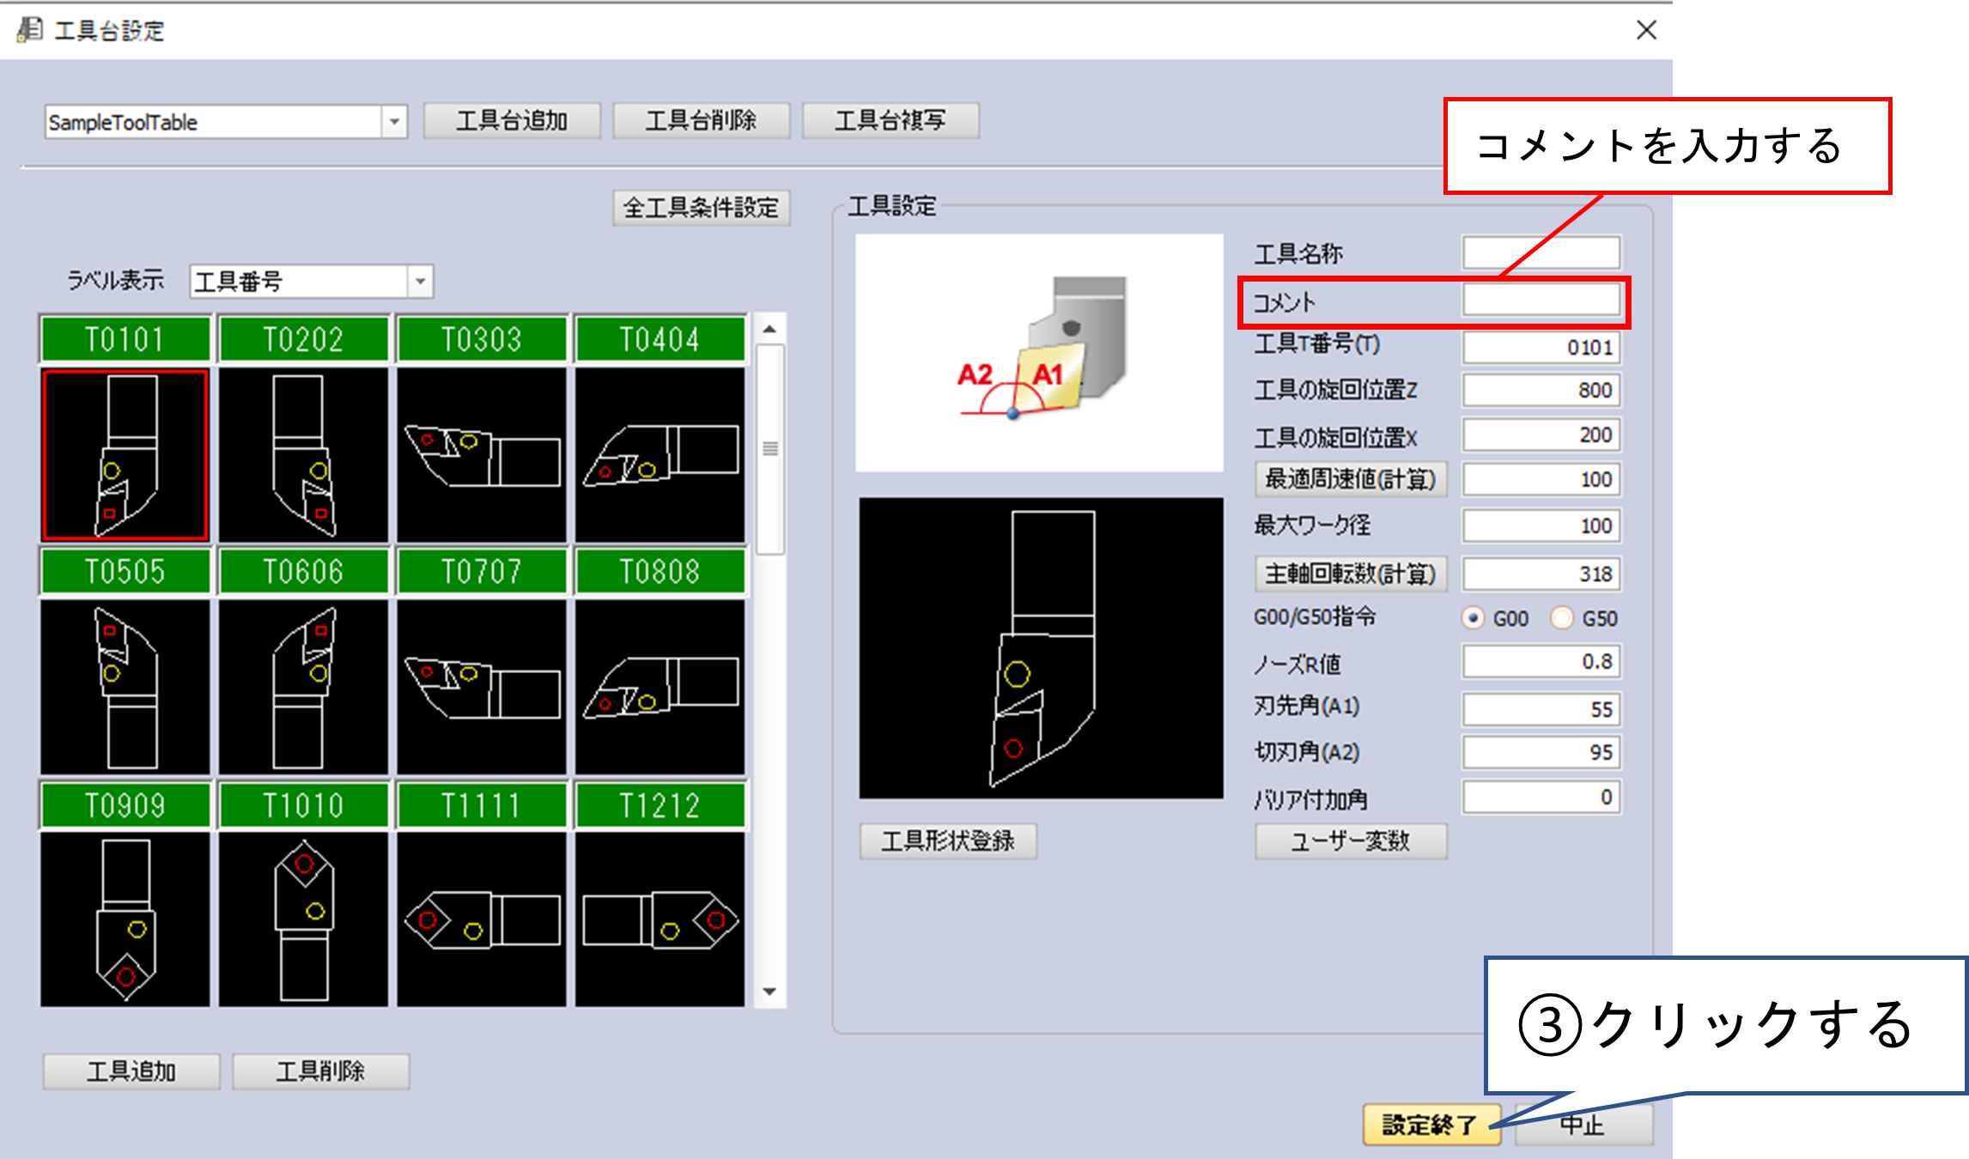Click the 刃先角(A1) field
Screen dimensions: 1969x1159
[1541, 709]
